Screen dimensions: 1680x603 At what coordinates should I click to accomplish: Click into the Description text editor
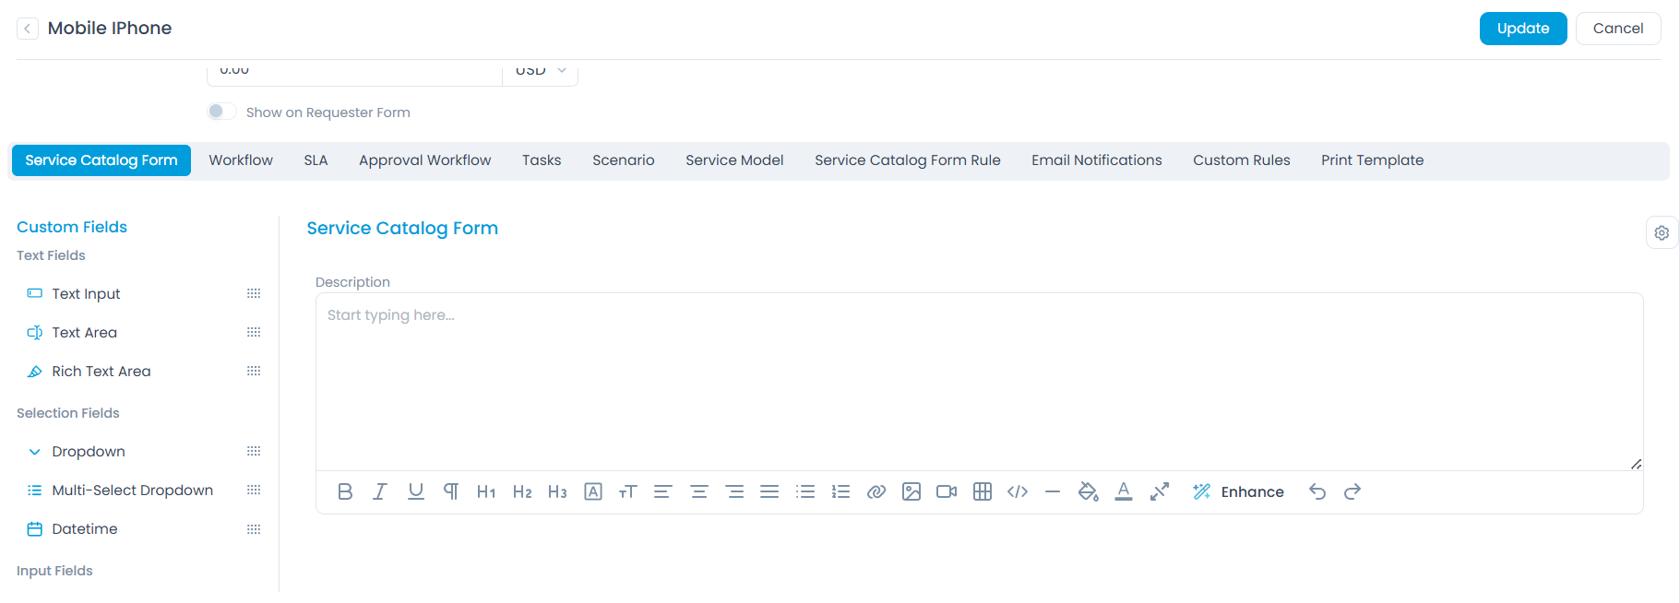pos(979,382)
